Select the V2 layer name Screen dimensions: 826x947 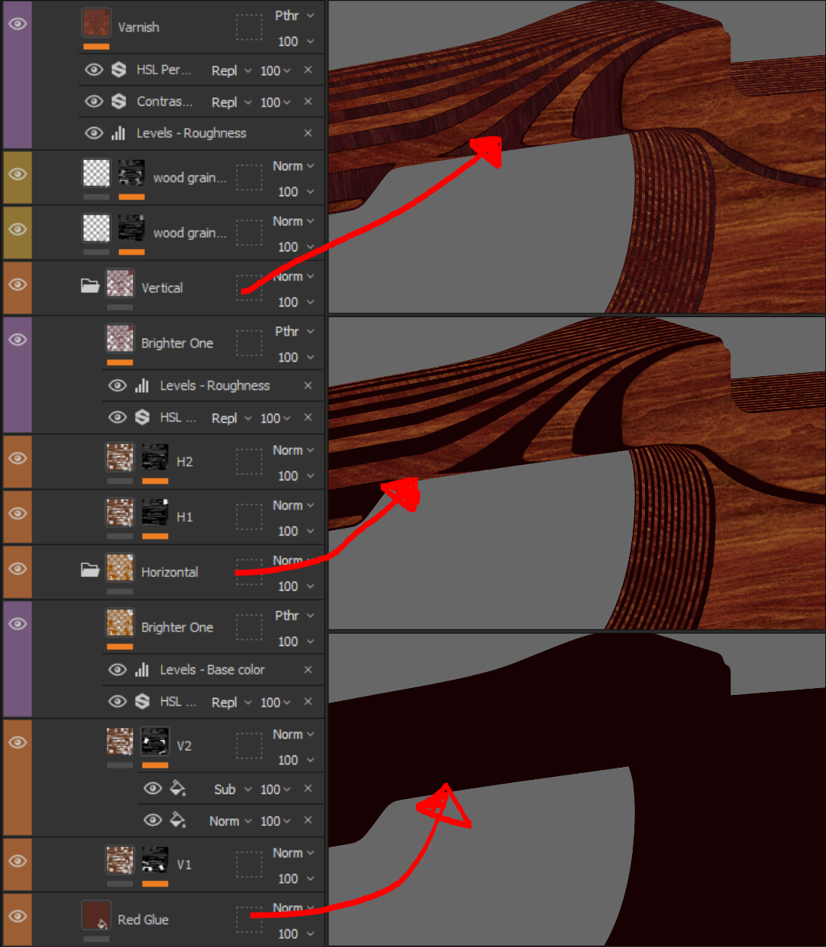coord(184,745)
